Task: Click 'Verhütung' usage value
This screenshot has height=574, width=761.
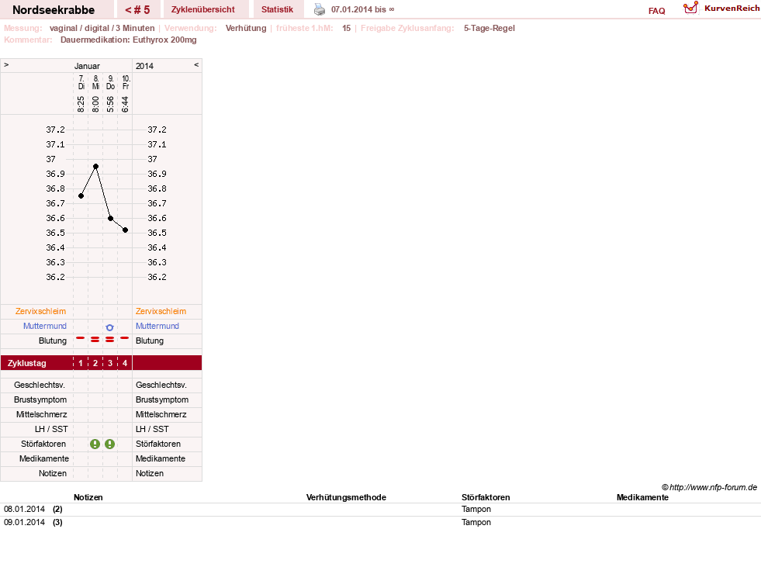Action: point(246,28)
